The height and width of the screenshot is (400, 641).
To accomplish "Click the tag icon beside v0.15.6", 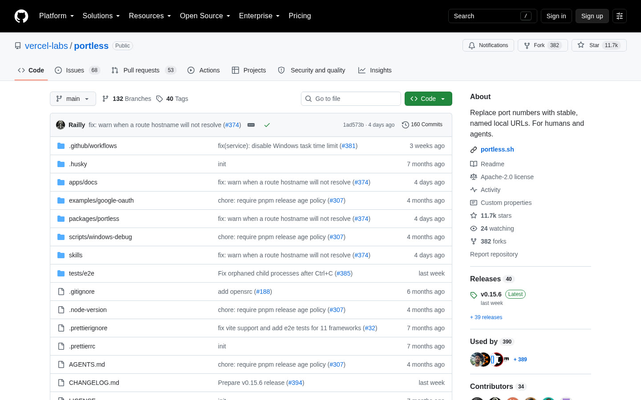I will point(474,295).
